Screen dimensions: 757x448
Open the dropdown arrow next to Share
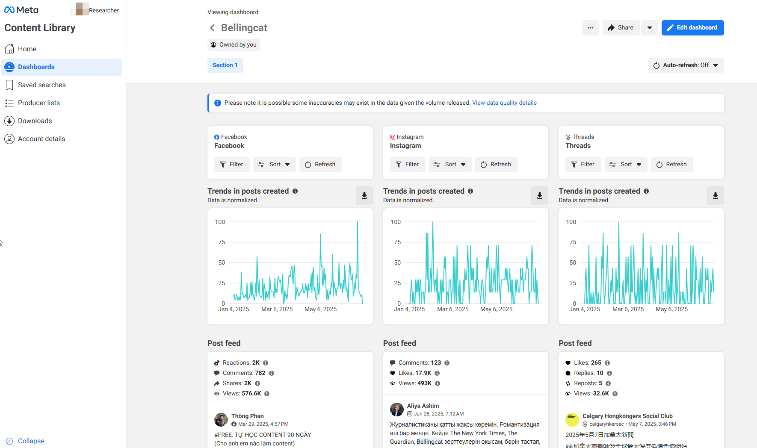(x=649, y=28)
